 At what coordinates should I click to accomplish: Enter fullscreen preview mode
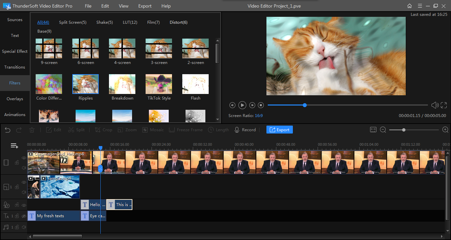point(444,105)
